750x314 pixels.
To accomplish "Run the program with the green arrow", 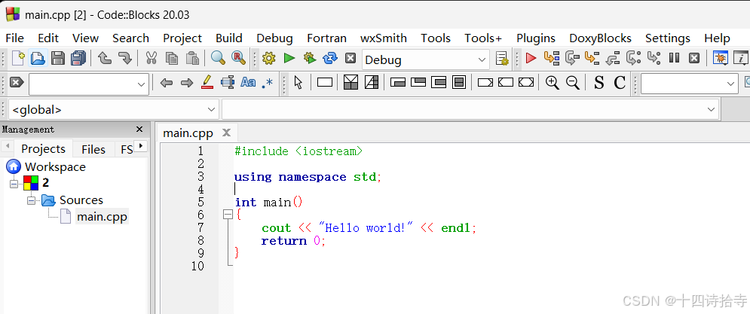I will tap(289, 58).
